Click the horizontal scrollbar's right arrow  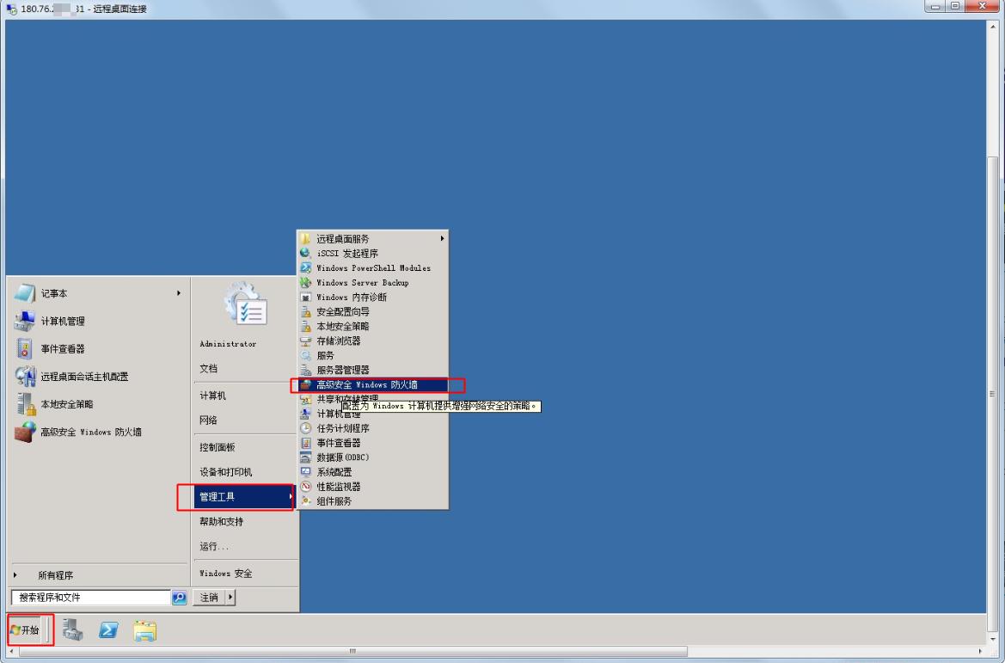(981, 652)
